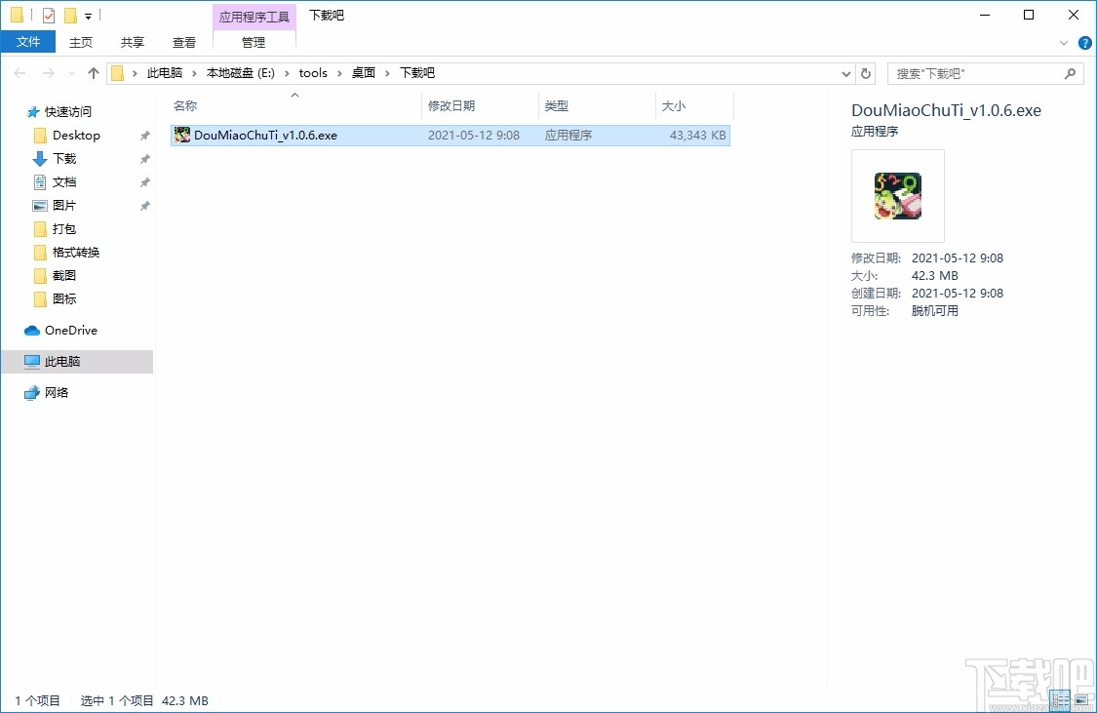Screen dimensions: 1097x713
Task: Expand the ribbon using the chevron
Action: click(x=1064, y=42)
